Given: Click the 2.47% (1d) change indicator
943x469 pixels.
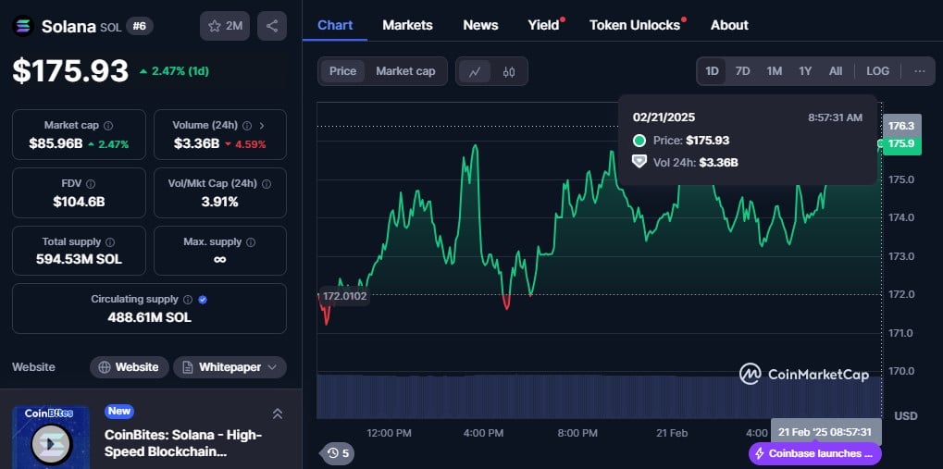Looking at the screenshot, I should tap(174, 71).
